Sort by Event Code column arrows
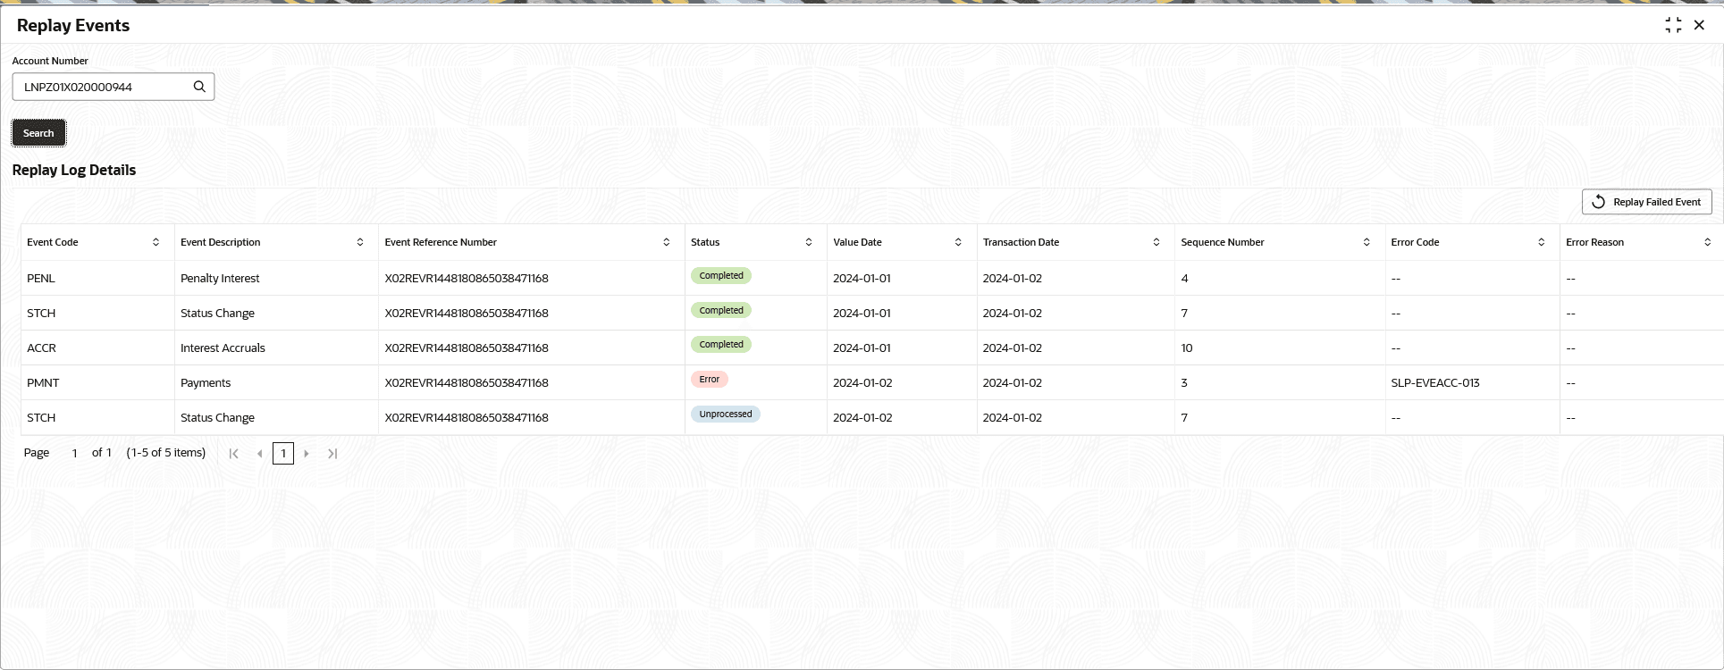The width and height of the screenshot is (1724, 670). click(156, 242)
